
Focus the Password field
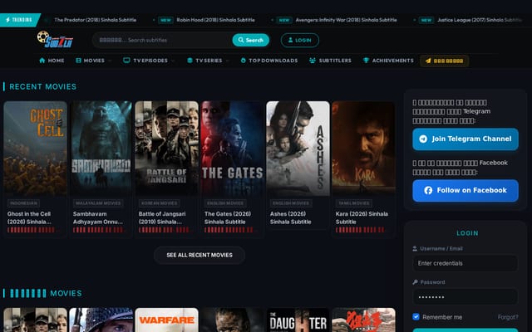click(x=465, y=297)
